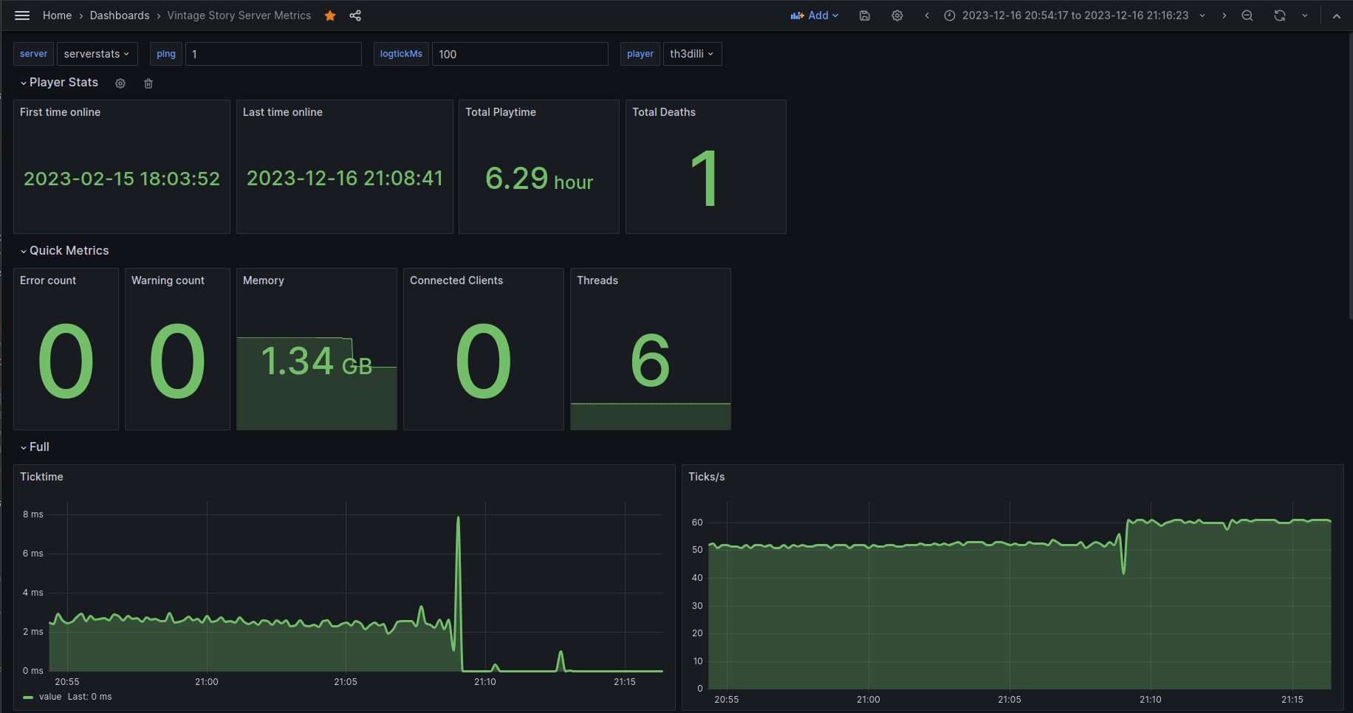The width and height of the screenshot is (1353, 713).
Task: Shift time range backward with the left arrow
Action: pos(927,15)
